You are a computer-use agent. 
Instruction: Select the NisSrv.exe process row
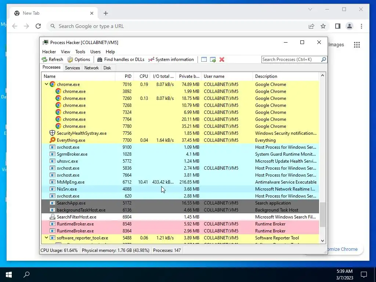tap(180, 189)
